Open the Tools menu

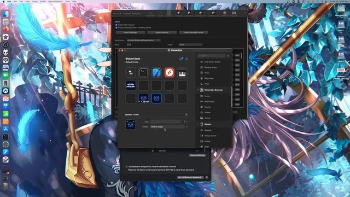(67, 1)
